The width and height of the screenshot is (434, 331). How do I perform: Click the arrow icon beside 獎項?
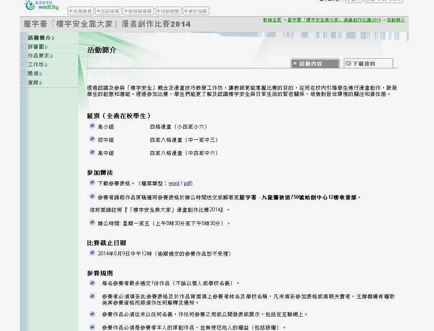pyautogui.click(x=41, y=74)
